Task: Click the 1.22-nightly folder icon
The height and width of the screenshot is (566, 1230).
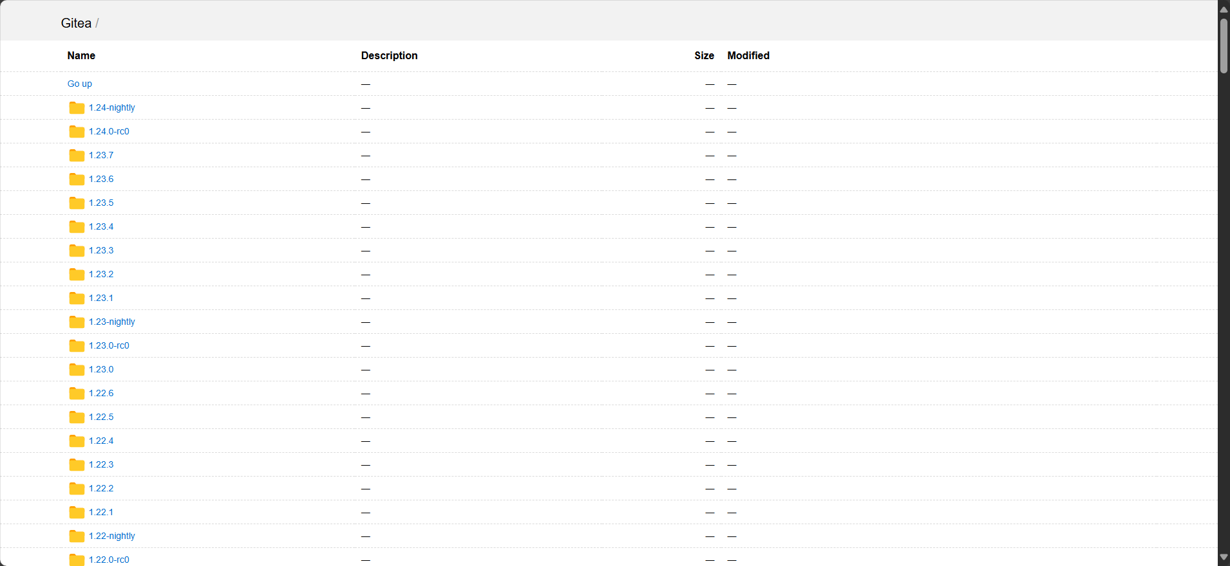Action: 77,536
